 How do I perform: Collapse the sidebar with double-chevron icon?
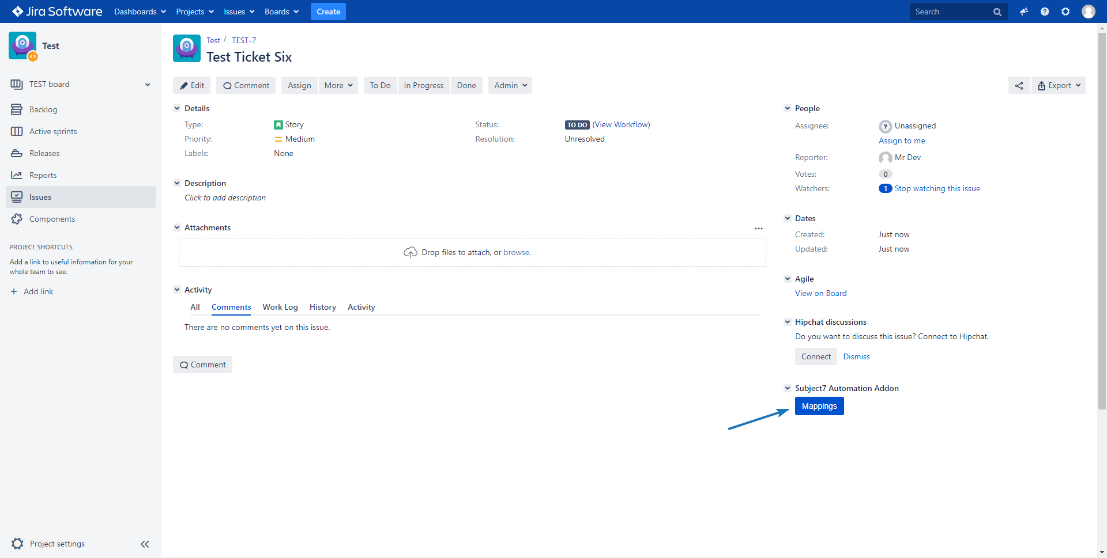pos(145,544)
